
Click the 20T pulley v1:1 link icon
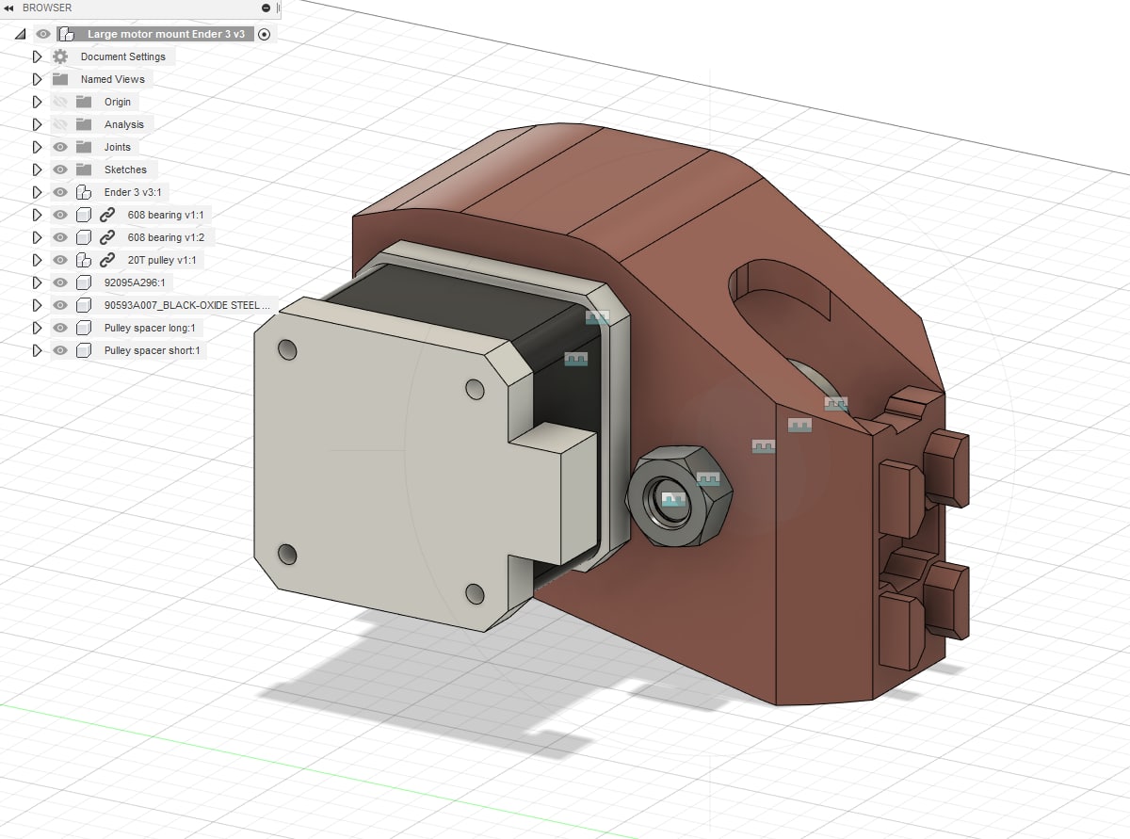(107, 260)
